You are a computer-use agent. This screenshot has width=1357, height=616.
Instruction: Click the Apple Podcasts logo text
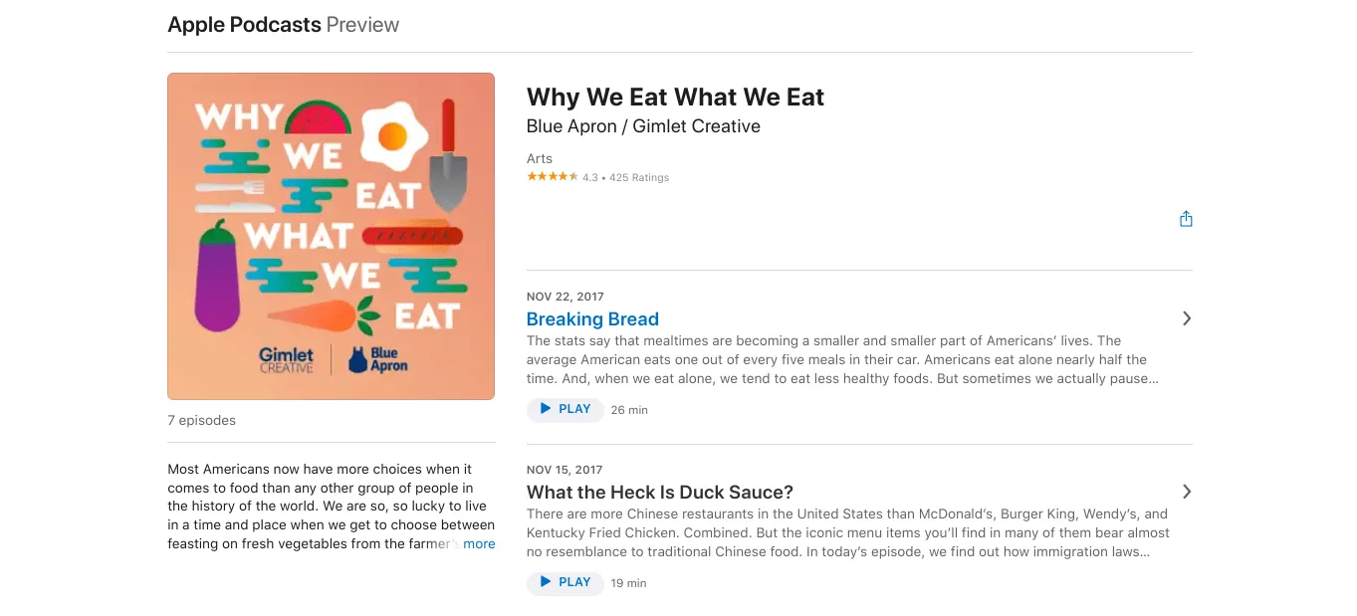tap(243, 24)
